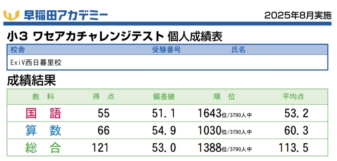Click the 算数 average score 60.3
This screenshot has height=161, width=337.
pos(296,131)
